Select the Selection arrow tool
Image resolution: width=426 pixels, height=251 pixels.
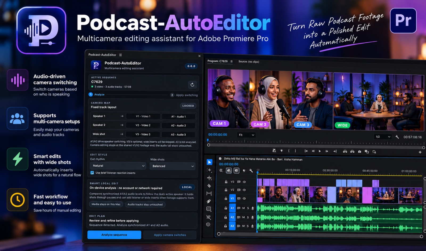tap(209, 162)
